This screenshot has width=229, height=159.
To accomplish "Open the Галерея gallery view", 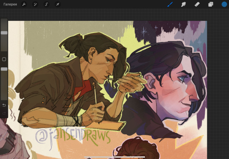I will pos(10,4).
